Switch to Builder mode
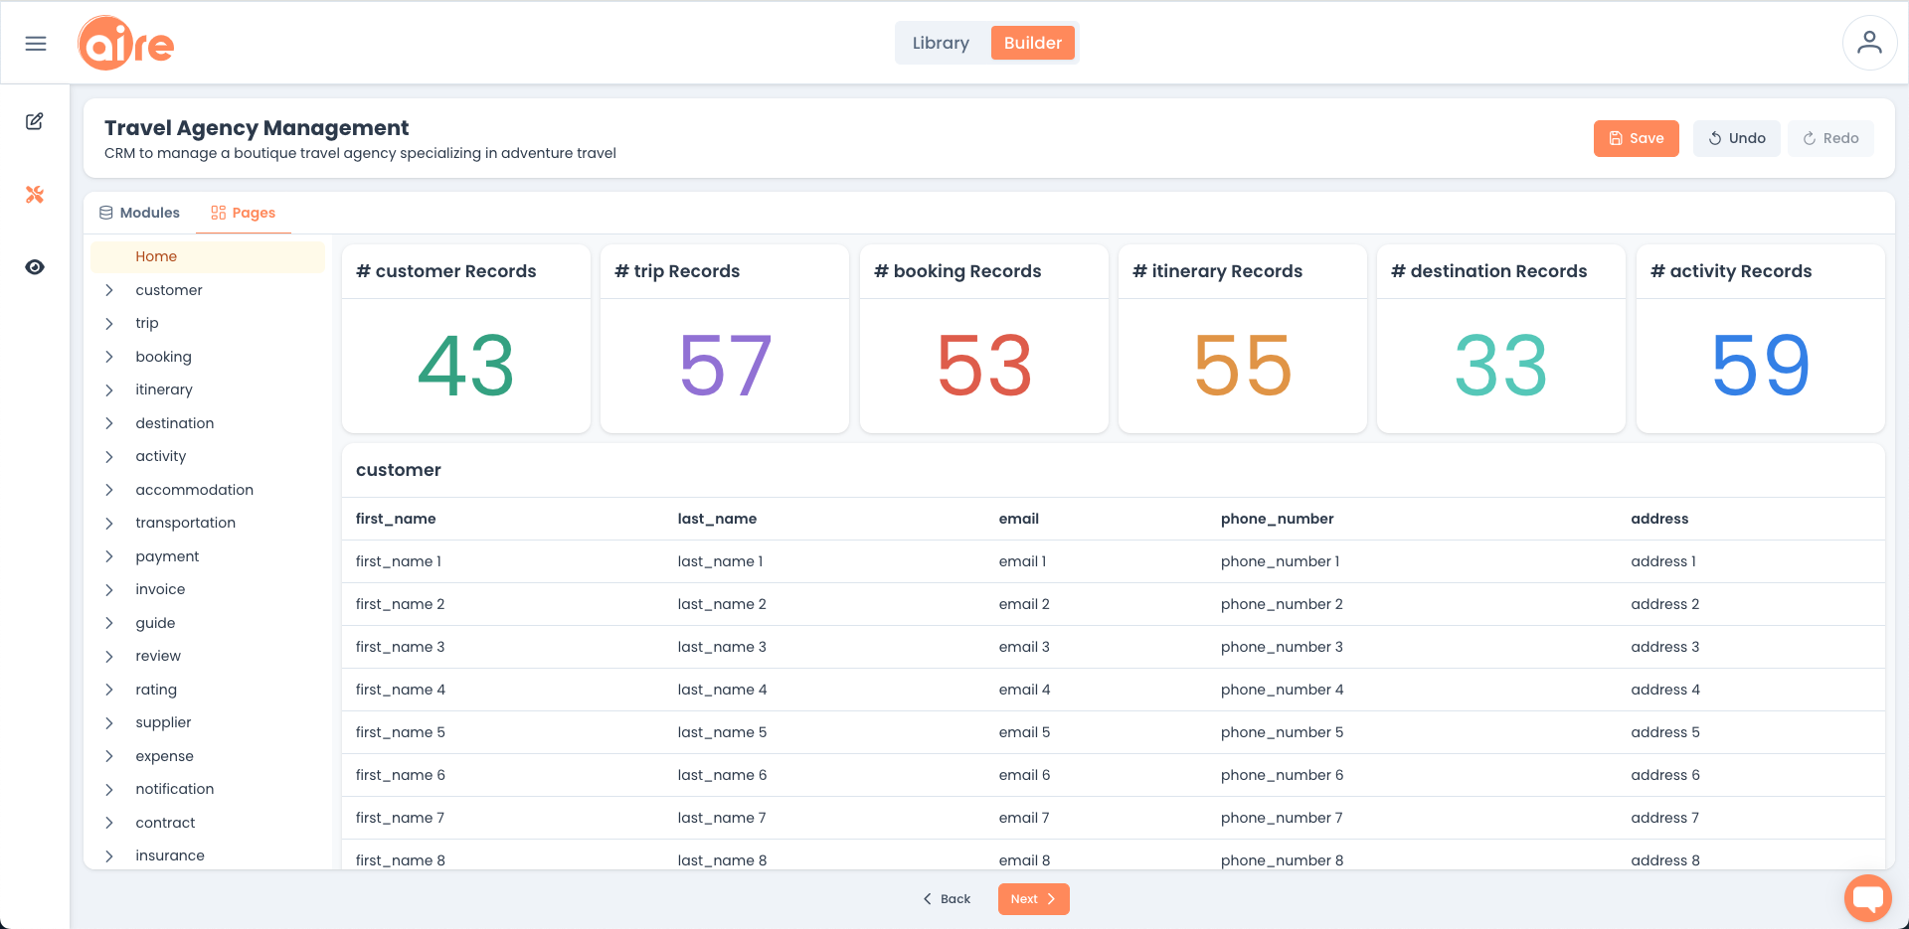Image resolution: width=1909 pixels, height=929 pixels. (x=1032, y=43)
